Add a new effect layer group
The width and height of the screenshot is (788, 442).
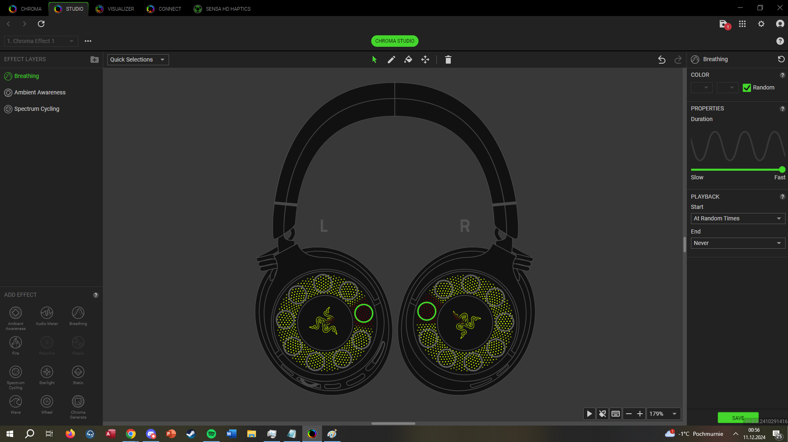[95, 60]
